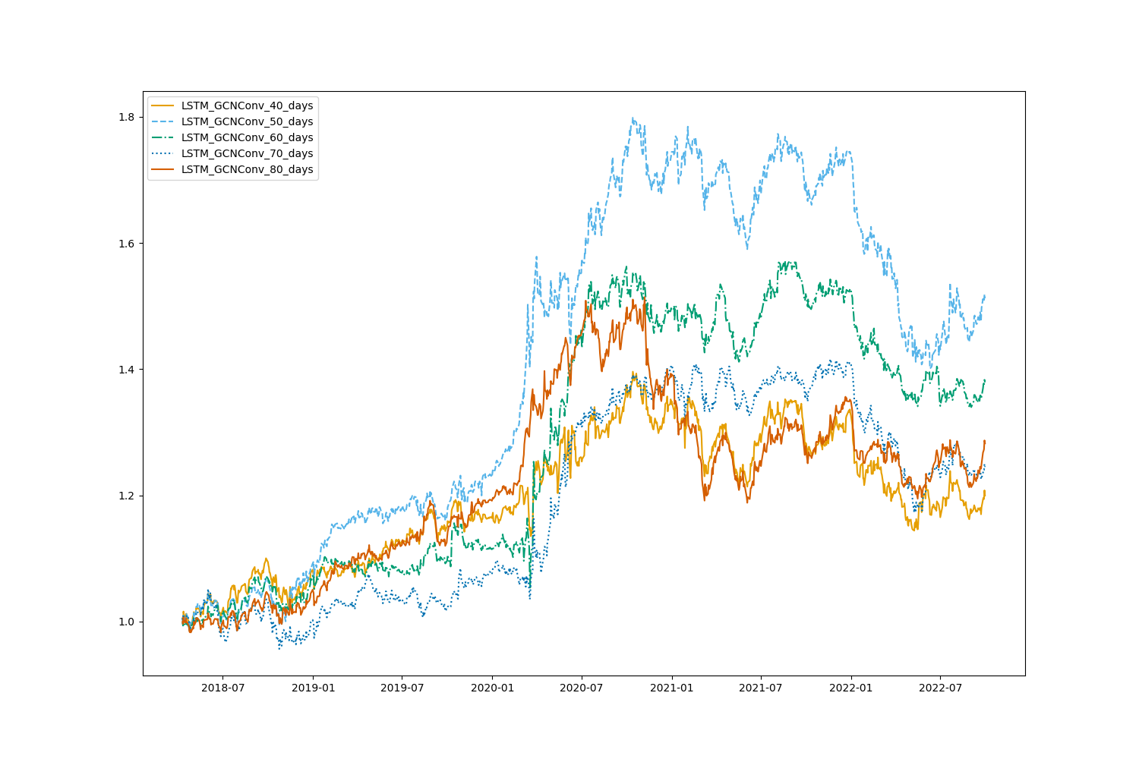The height and width of the screenshot is (759, 1139).
Task: Click the dashed light-blue 50_days legend line sample
Action: click(x=162, y=121)
